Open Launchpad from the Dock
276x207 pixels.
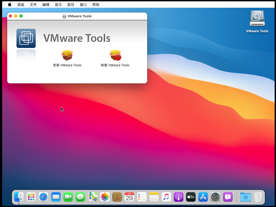pyautogui.click(x=31, y=197)
